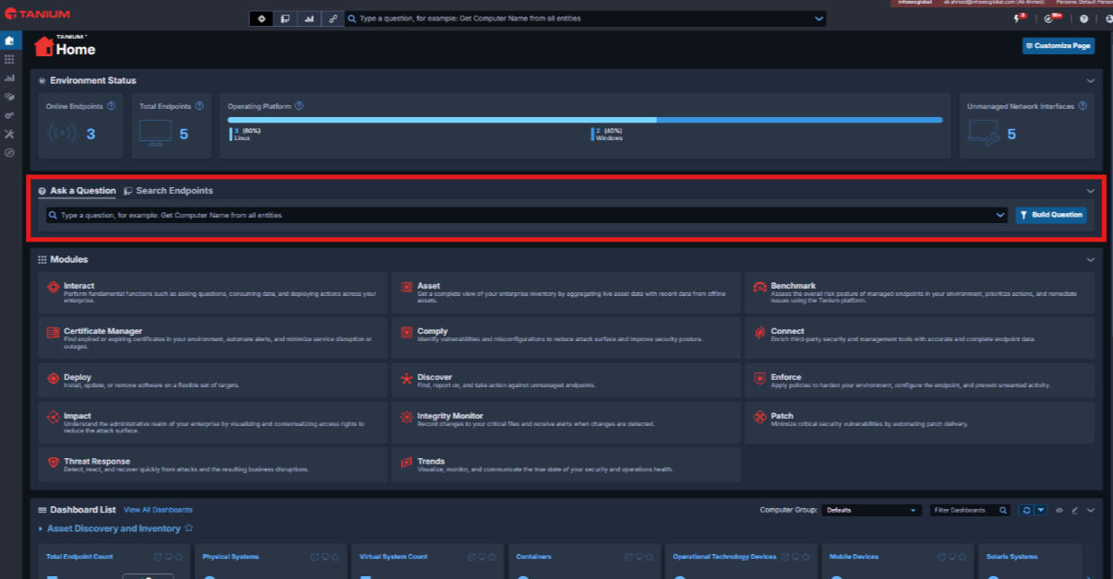
Task: Open the refresh options dropdown arrow
Action: 1041,510
